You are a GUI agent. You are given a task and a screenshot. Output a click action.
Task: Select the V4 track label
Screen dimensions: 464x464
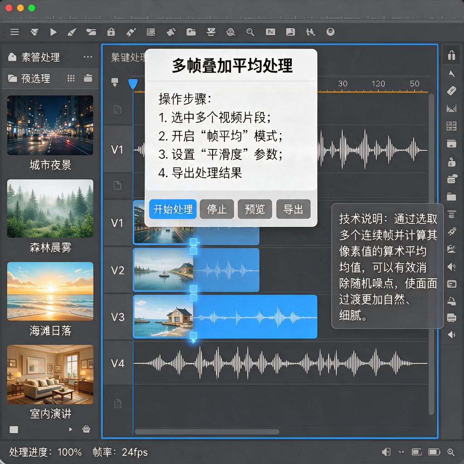pos(117,363)
